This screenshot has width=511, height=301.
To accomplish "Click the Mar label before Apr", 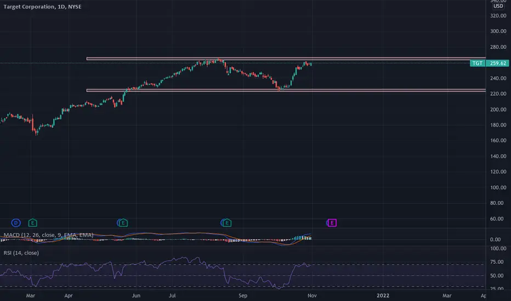I will (30, 296).
